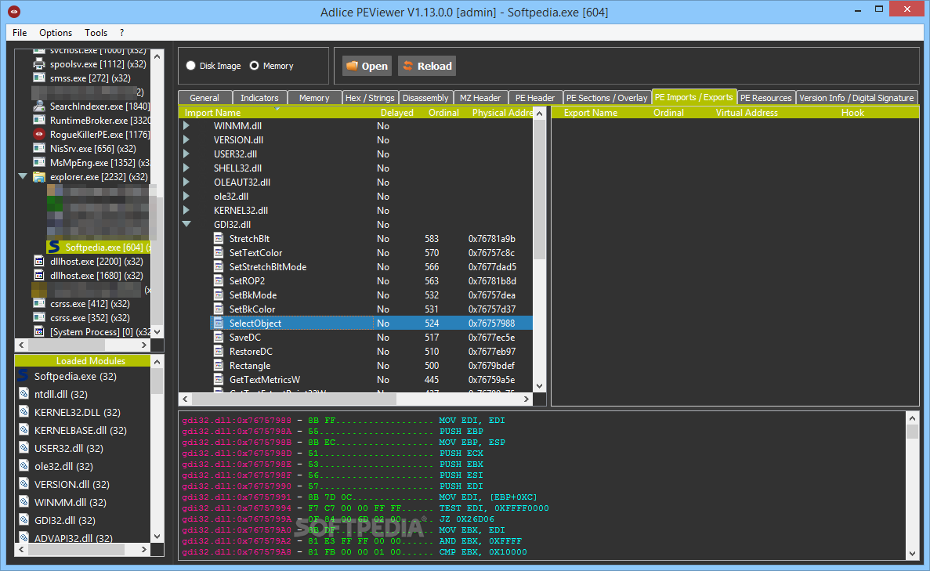Sort by Delayed column header
Viewport: 930px width, 571px height.
coord(396,113)
